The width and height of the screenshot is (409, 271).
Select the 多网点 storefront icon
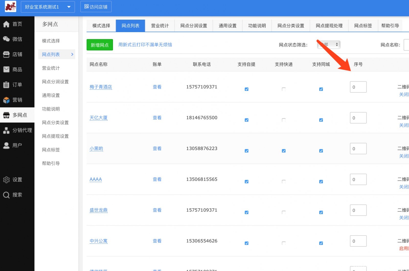coord(6,115)
